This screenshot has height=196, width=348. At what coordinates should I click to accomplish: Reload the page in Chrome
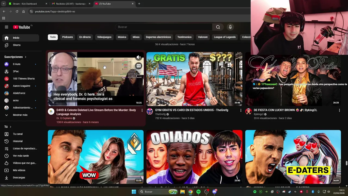(17, 11)
